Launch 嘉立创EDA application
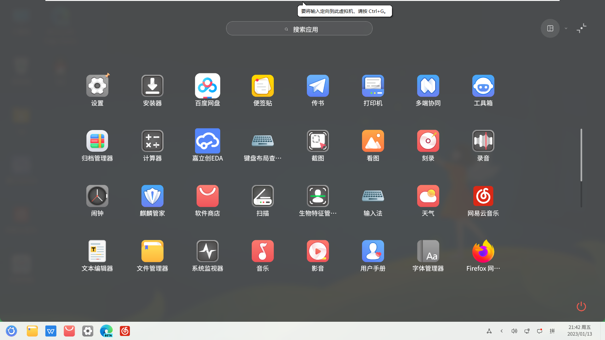 coord(207,141)
